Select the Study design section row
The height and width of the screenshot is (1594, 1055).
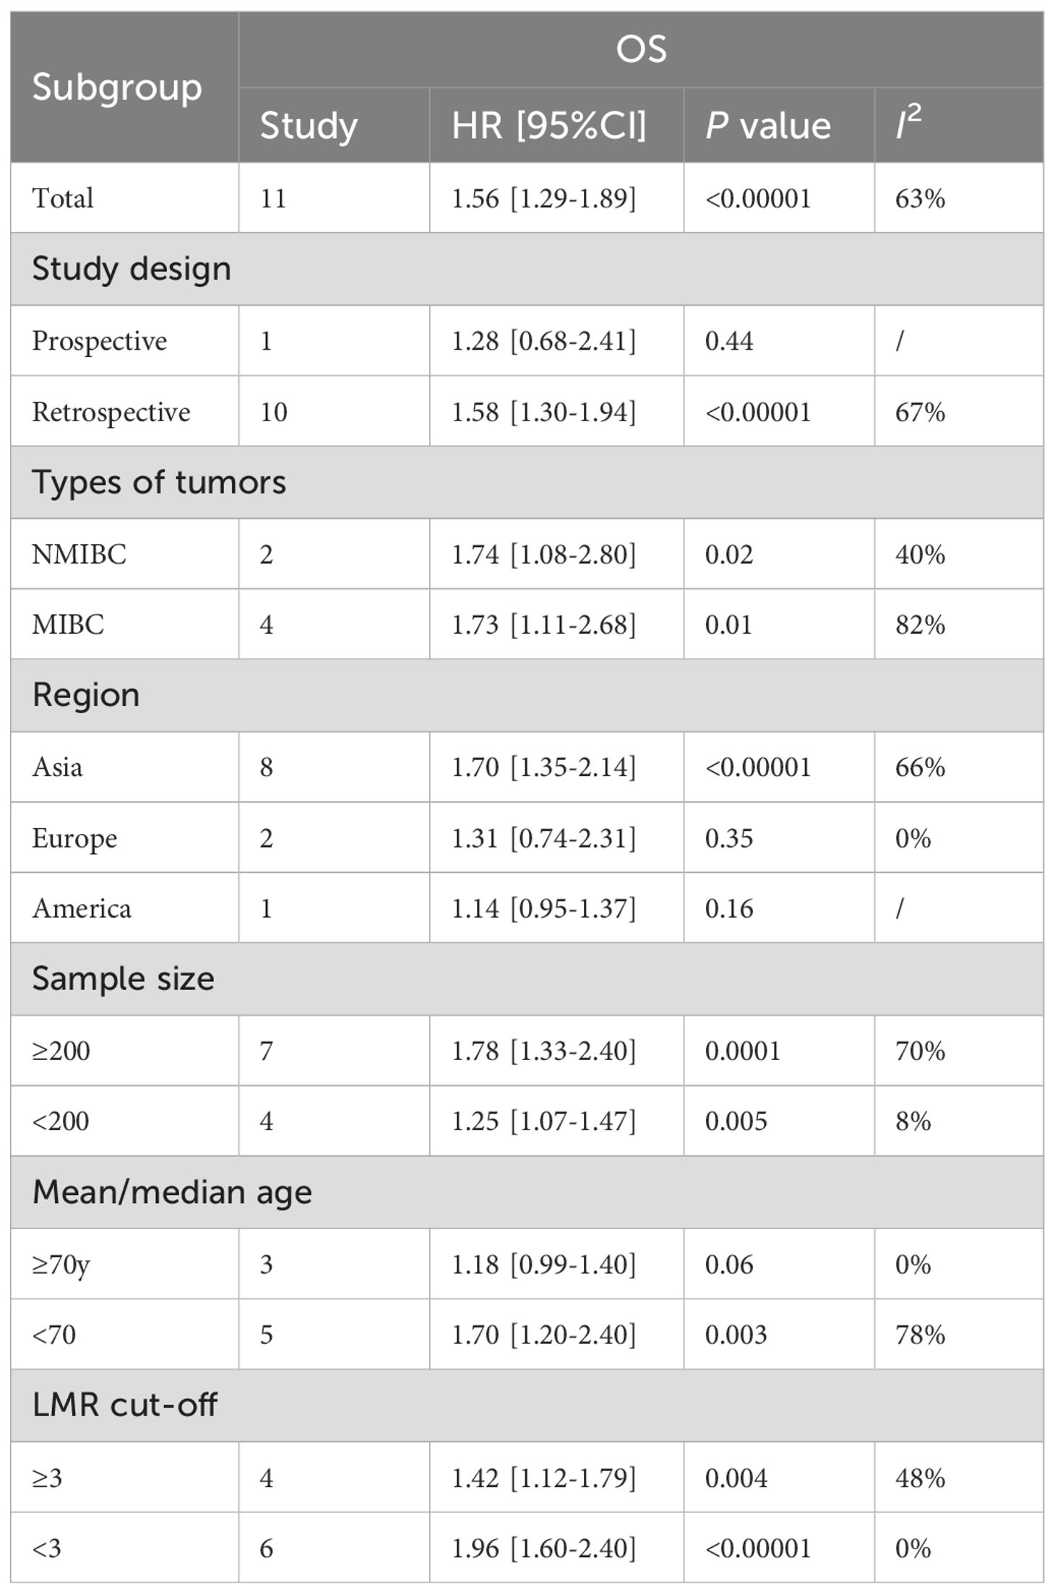132,269
